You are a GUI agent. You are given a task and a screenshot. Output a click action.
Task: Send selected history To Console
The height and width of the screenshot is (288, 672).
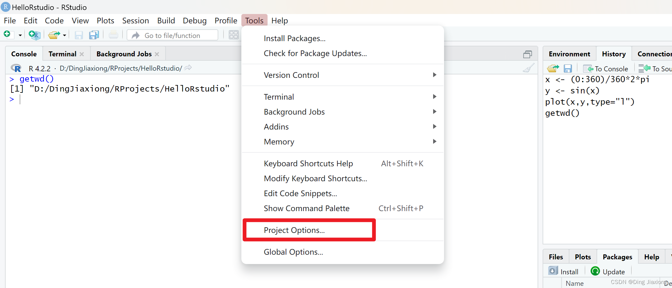[606, 68]
